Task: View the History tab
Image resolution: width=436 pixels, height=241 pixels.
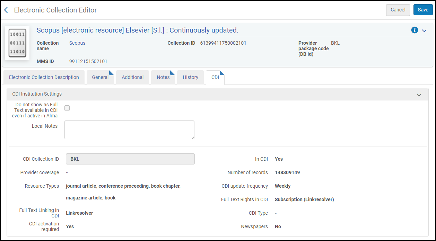Action: pyautogui.click(x=190, y=77)
